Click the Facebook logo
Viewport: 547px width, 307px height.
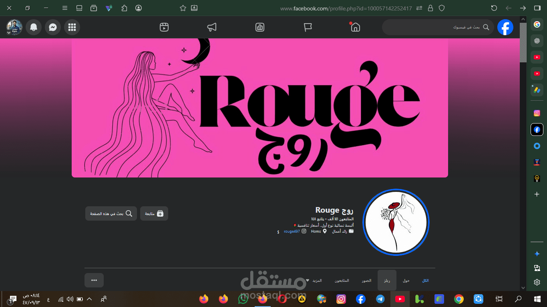point(505,27)
